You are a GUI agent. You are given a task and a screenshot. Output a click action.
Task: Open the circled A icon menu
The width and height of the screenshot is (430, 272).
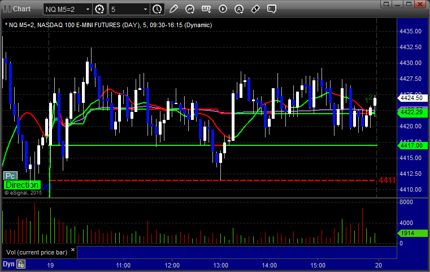pyautogui.click(x=239, y=9)
